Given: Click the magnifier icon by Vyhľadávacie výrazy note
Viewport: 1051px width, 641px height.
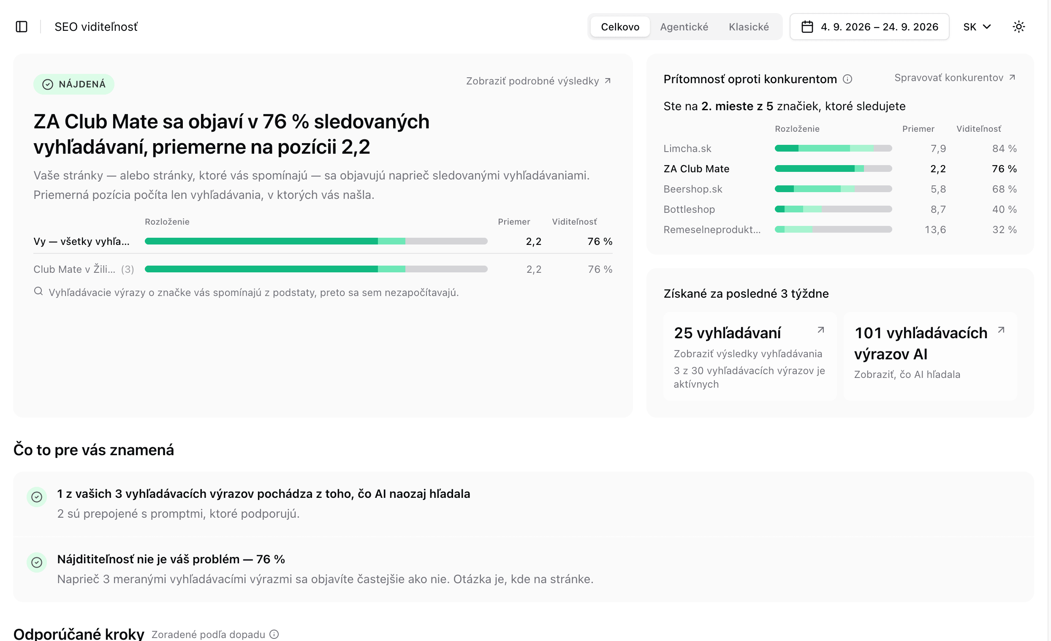Looking at the screenshot, I should 38,291.
